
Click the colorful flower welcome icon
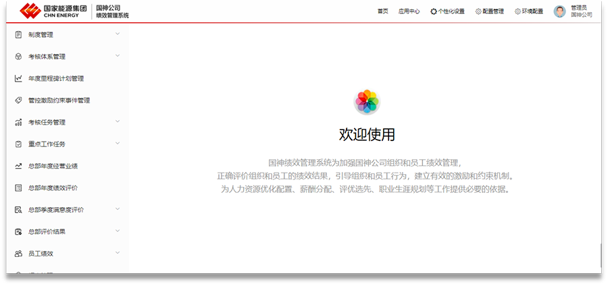coord(367,102)
